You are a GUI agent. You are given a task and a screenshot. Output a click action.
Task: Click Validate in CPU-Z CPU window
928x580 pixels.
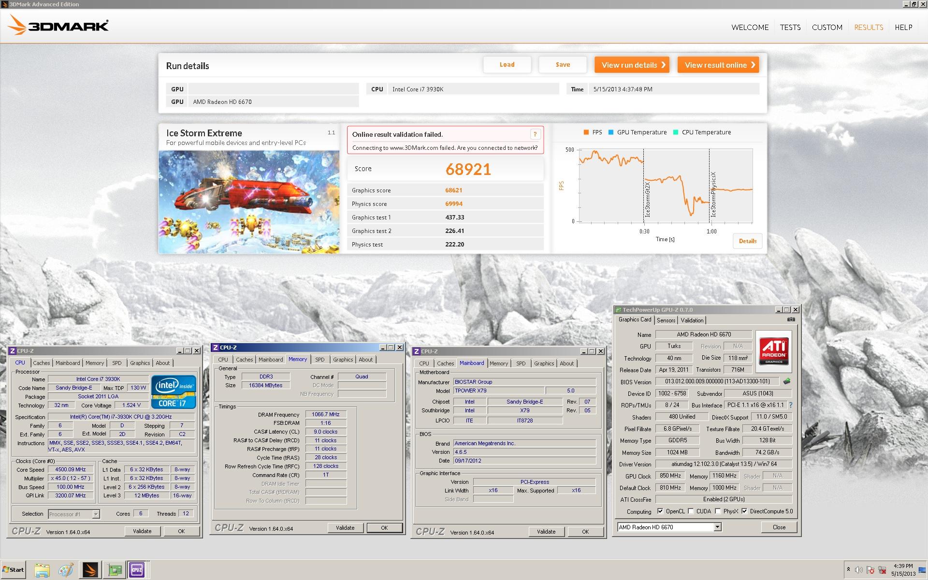pyautogui.click(x=142, y=531)
